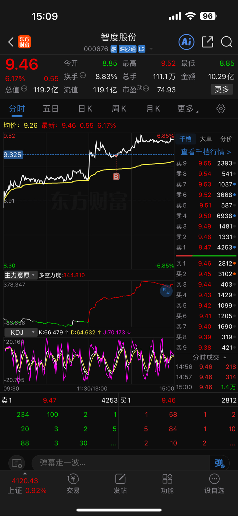The height and width of the screenshot is (516, 238).
Task: Tap the 卖6 9.52 order row
Action: [206, 195]
